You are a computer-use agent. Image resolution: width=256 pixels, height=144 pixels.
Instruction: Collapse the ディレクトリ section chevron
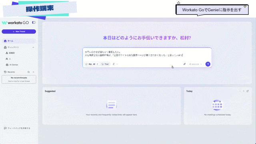click(33, 47)
